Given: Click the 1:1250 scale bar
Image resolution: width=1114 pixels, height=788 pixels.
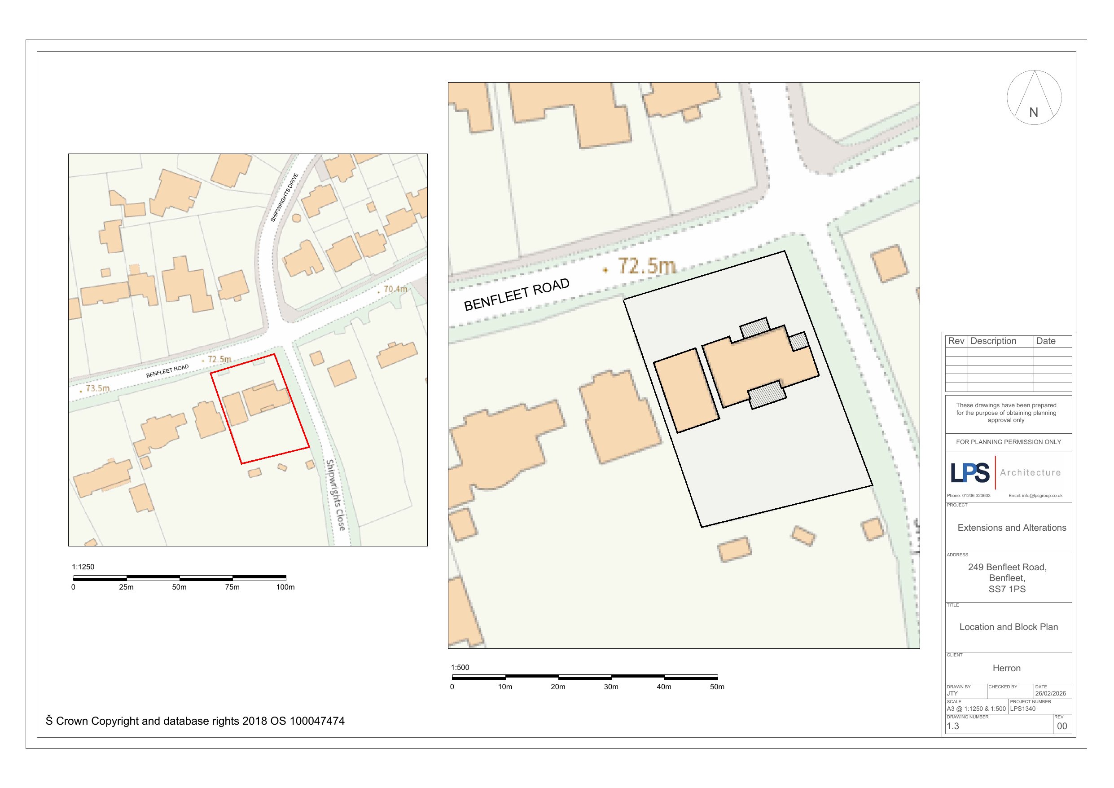Looking at the screenshot, I should 180,578.
